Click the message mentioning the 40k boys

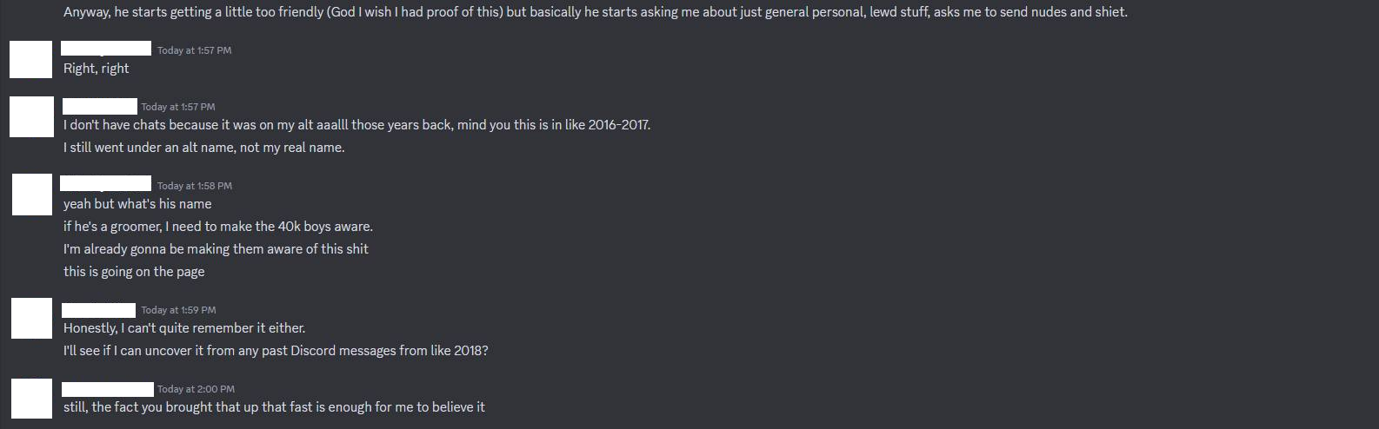click(218, 227)
